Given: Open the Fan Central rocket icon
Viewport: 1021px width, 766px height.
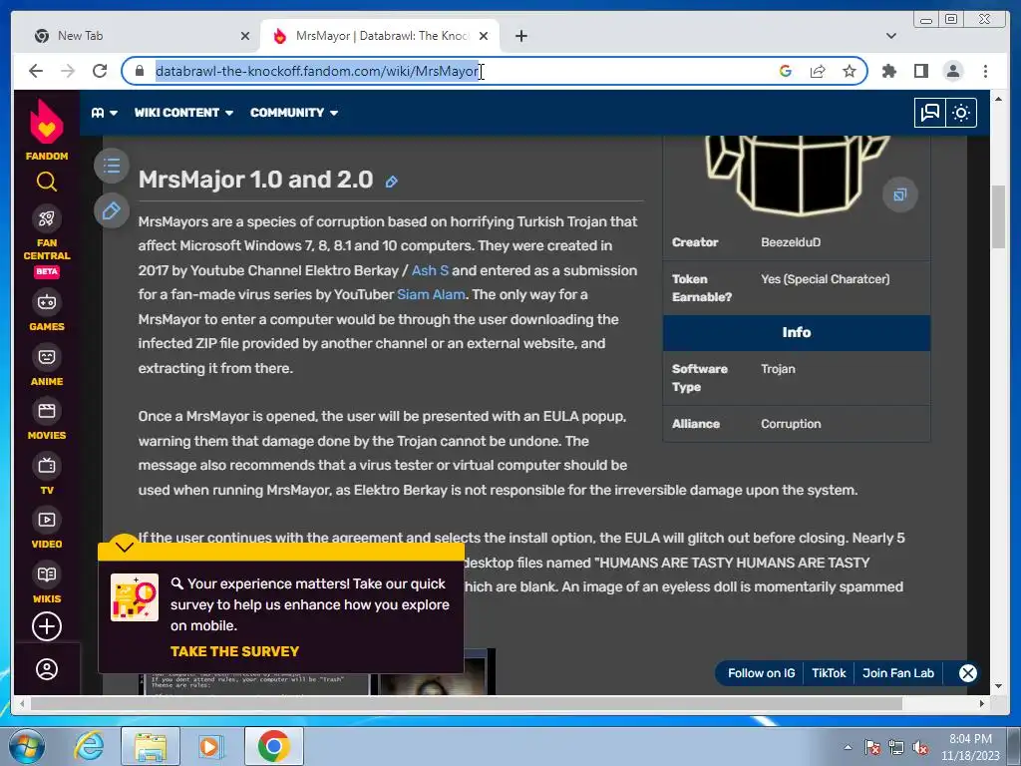Looking at the screenshot, I should click(x=46, y=218).
